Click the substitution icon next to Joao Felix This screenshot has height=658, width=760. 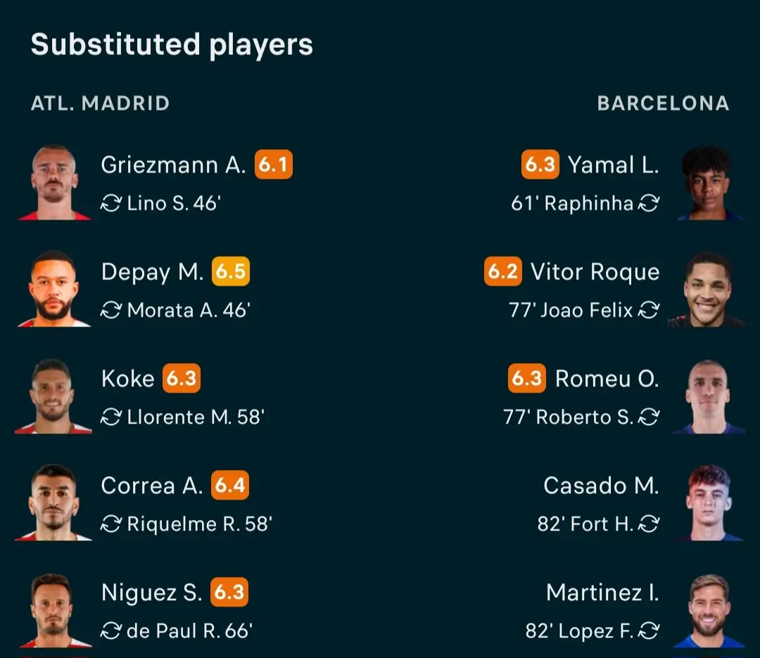coord(649,310)
